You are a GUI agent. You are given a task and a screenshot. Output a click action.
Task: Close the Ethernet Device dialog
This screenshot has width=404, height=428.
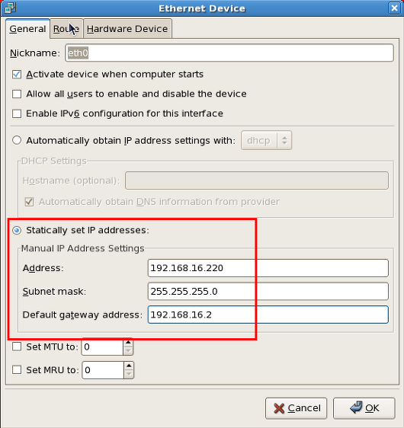tap(394, 8)
